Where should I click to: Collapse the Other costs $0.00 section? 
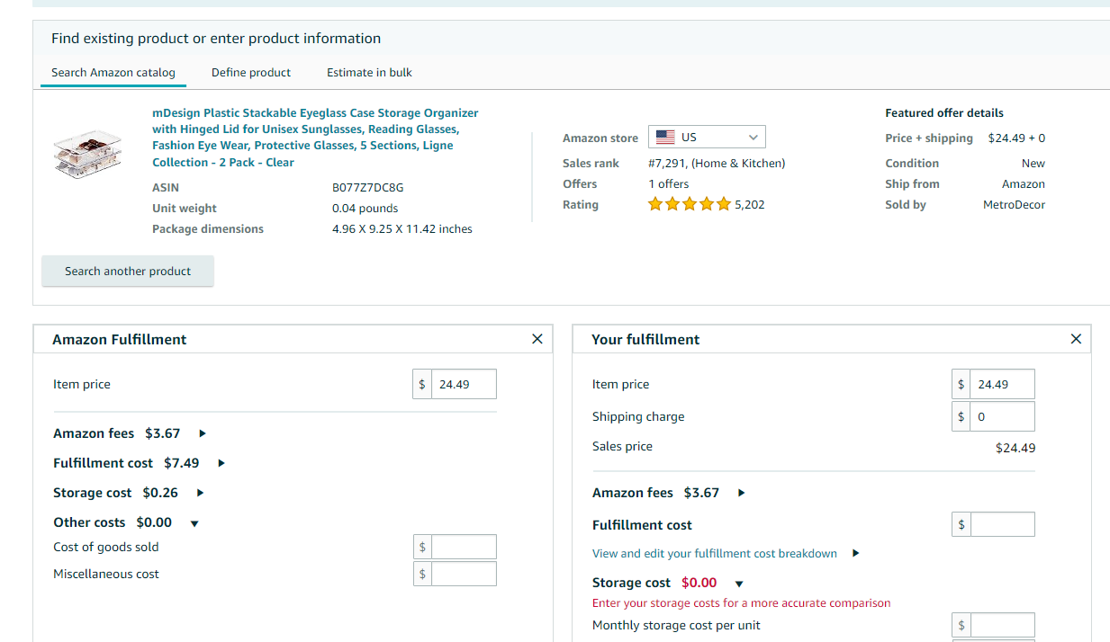(194, 523)
